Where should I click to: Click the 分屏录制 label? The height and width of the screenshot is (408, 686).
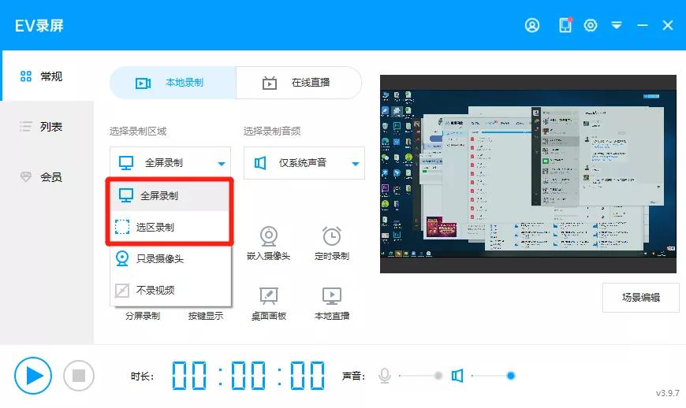[143, 316]
